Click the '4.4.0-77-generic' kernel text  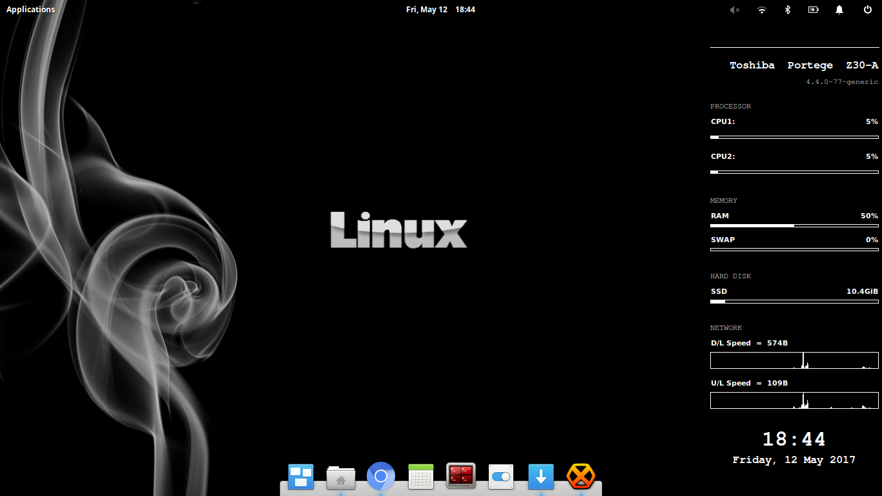842,82
